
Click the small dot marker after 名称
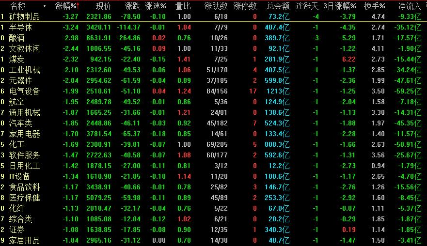click(45, 6)
